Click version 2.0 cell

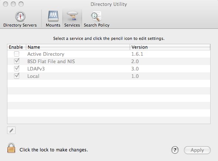coord(135,61)
